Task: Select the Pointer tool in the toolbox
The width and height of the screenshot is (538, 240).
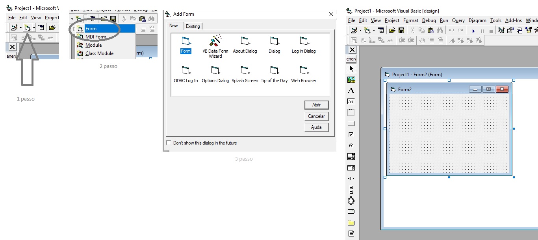Action: click(351, 69)
